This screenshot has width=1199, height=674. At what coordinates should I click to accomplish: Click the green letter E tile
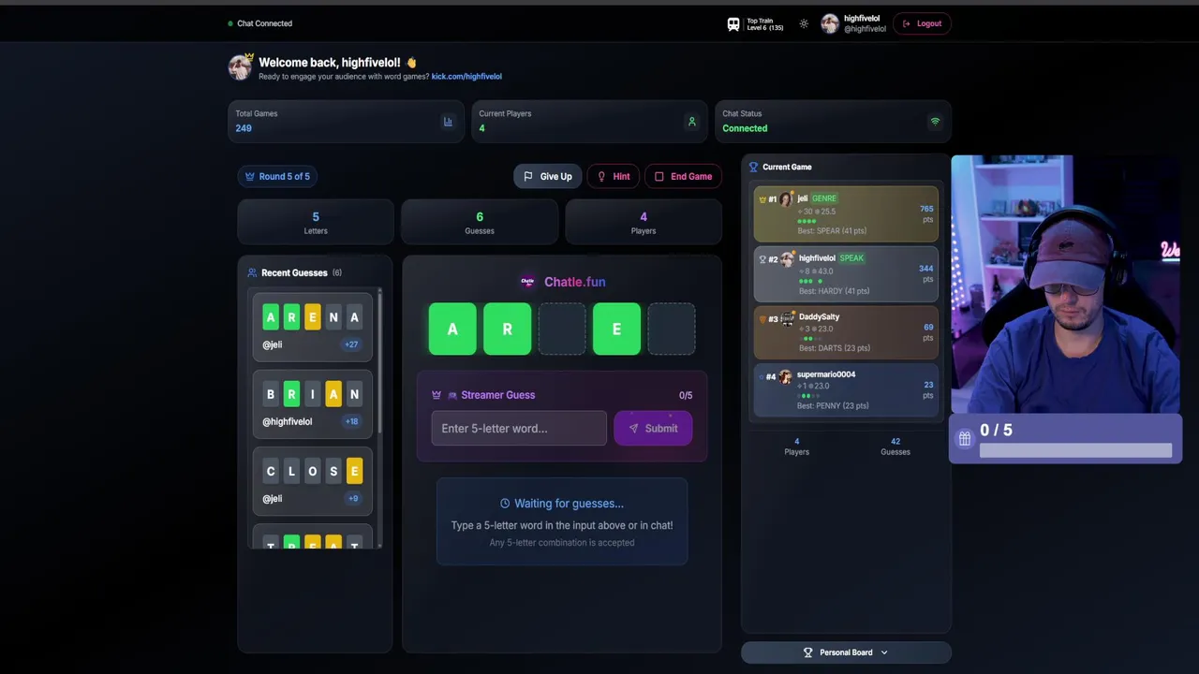[616, 330]
